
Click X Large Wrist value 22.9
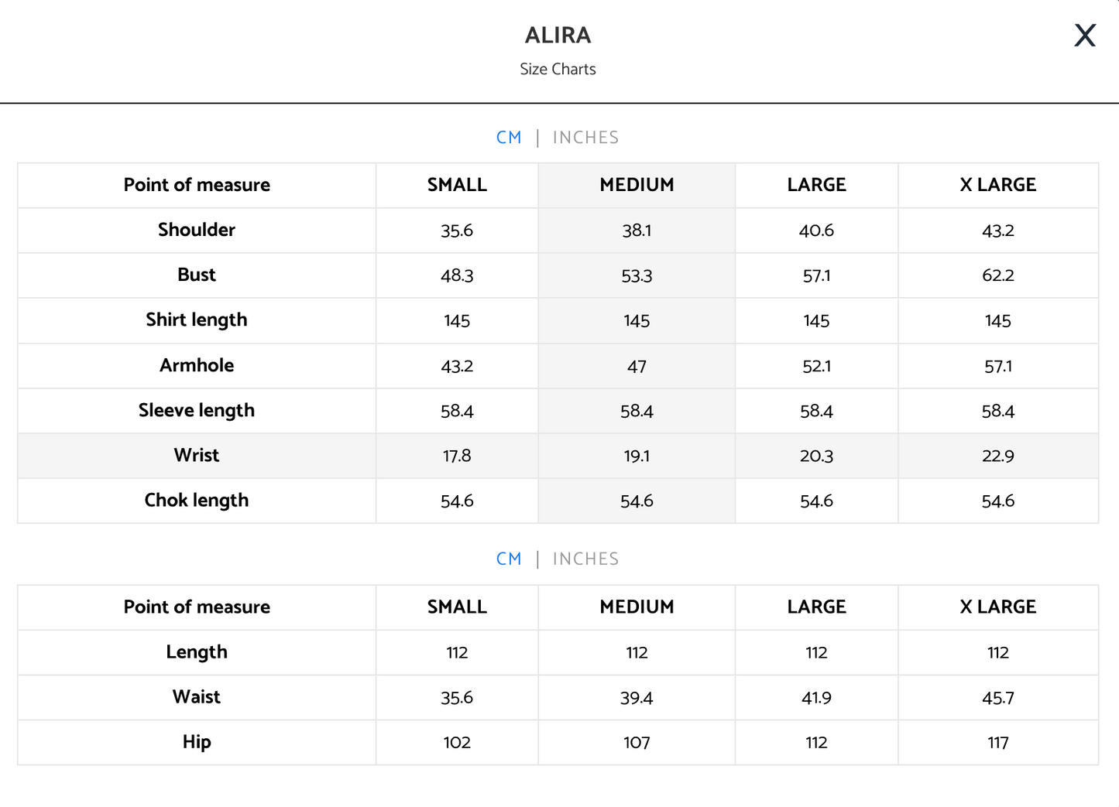point(998,456)
